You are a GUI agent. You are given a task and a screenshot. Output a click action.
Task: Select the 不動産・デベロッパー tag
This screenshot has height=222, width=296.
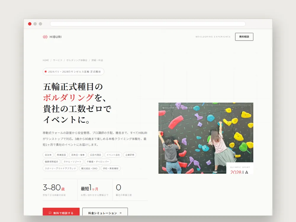click(98, 162)
